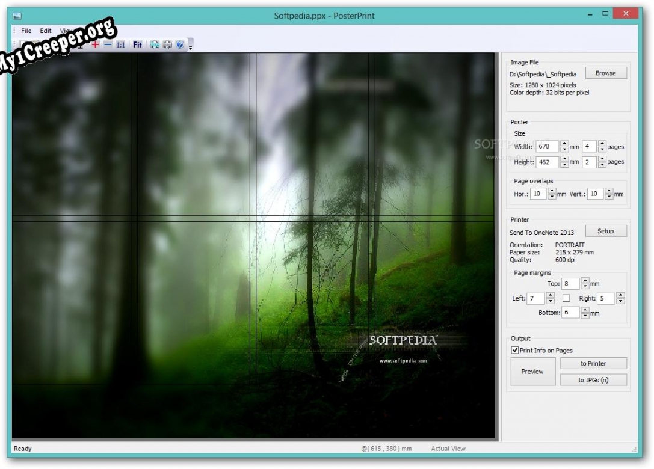Open the Edit menu
Image resolution: width=654 pixels, height=469 pixels.
coord(46,31)
